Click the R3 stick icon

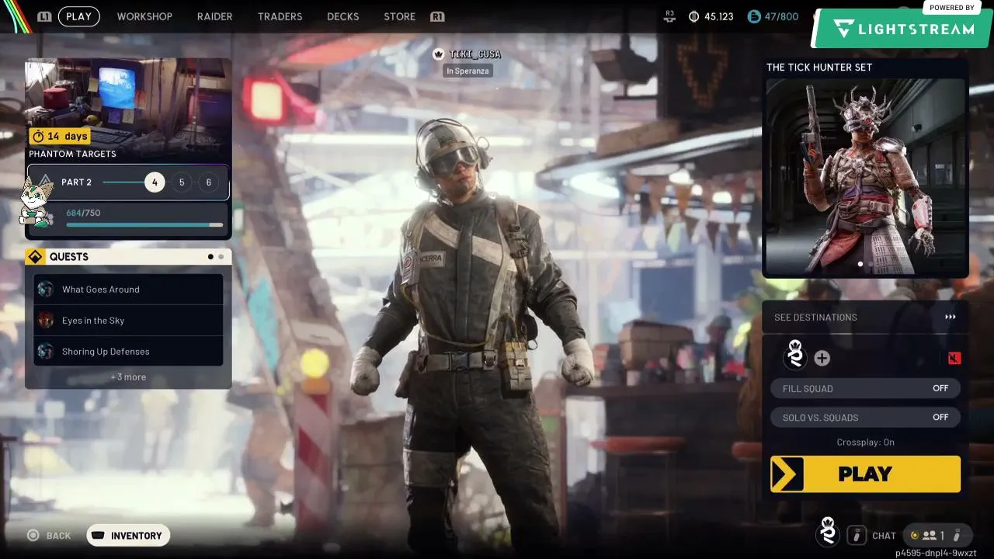tap(670, 16)
